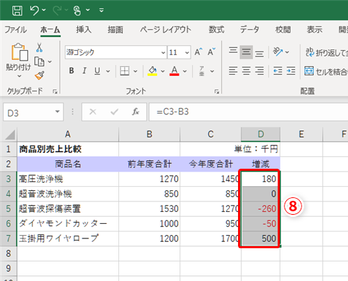Expand underline style options arrow
Screen dimensions: 348x281
[108, 71]
